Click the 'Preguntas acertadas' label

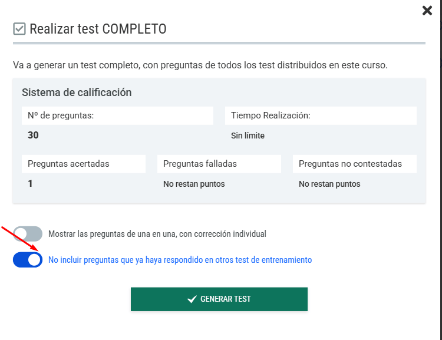(68, 164)
